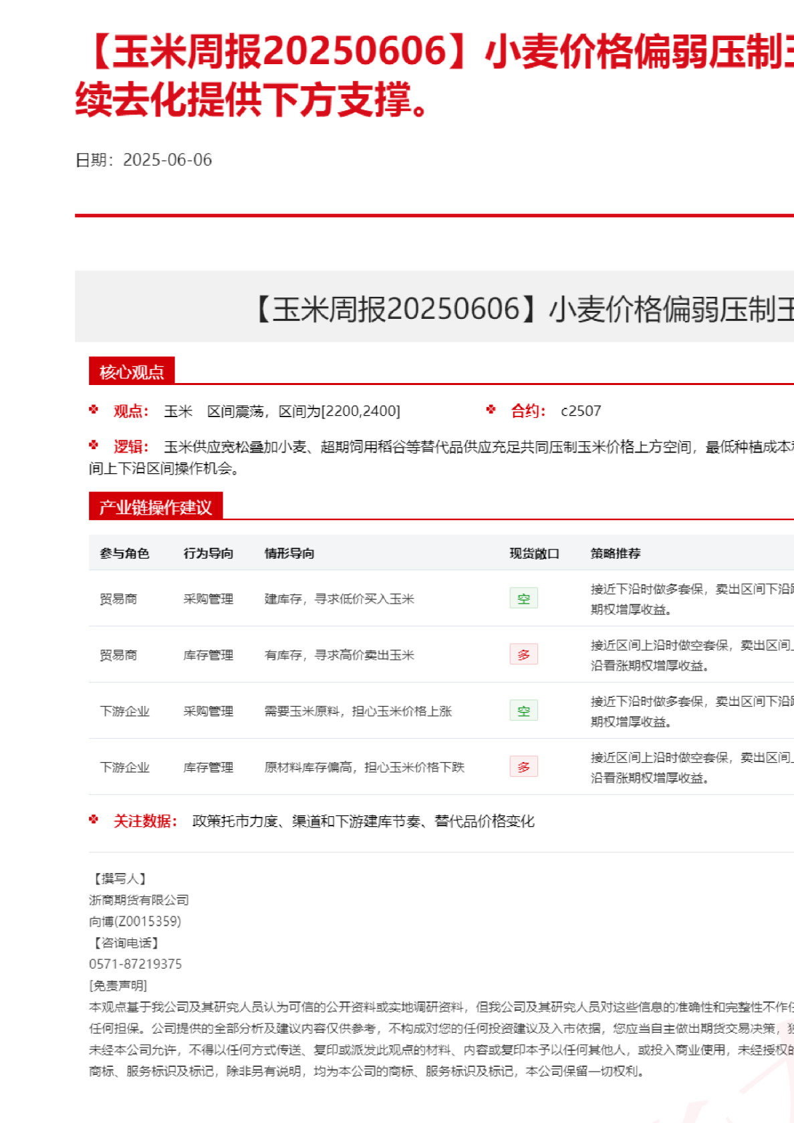Viewport: 794px width, 1123px height.
Task: Click the green 空 badge in 下游企业 采购管理 row
Action: [x=523, y=711]
